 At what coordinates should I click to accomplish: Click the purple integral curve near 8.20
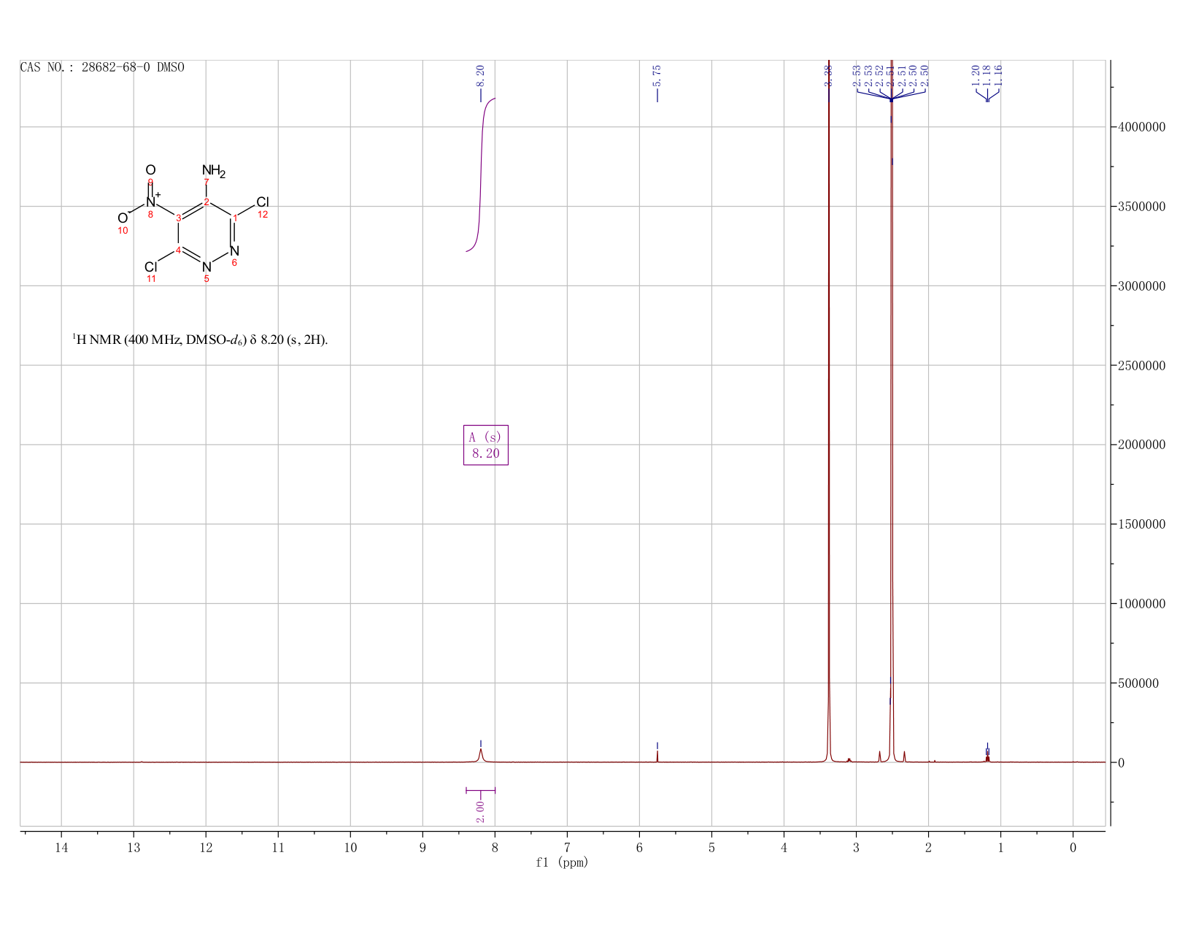[481, 175]
